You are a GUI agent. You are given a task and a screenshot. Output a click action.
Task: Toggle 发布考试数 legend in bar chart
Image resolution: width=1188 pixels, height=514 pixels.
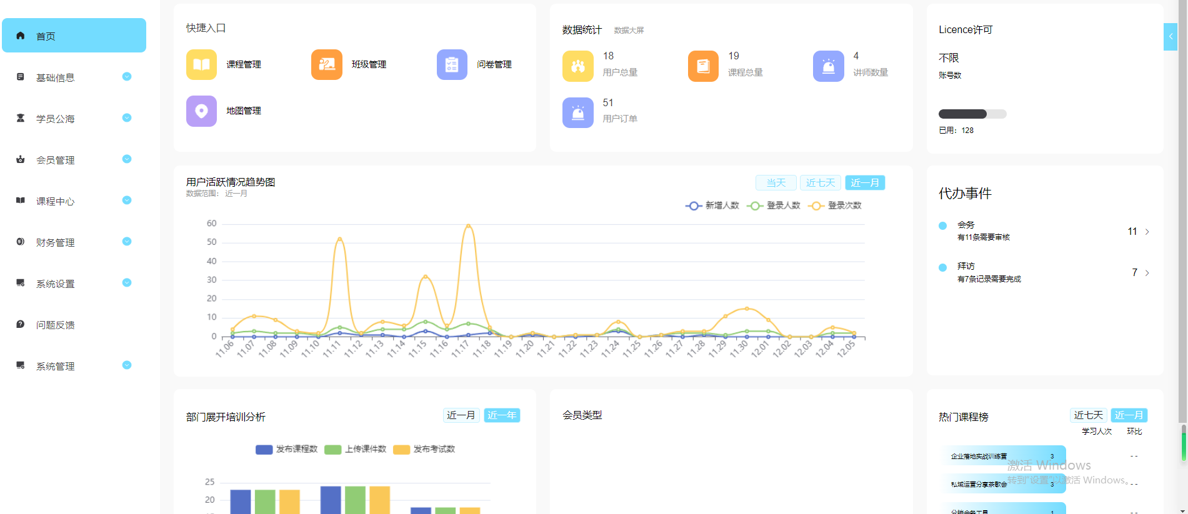point(424,449)
